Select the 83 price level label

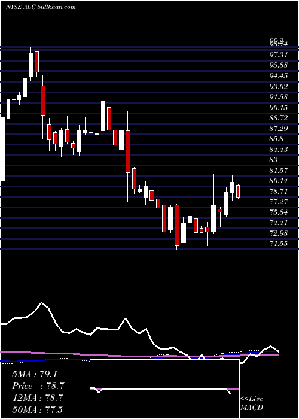pos(274,160)
